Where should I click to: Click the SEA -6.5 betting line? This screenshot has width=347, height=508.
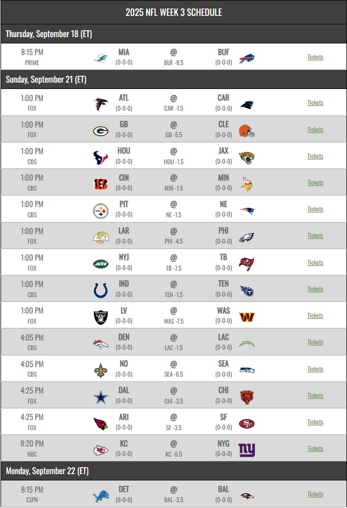[173, 374]
